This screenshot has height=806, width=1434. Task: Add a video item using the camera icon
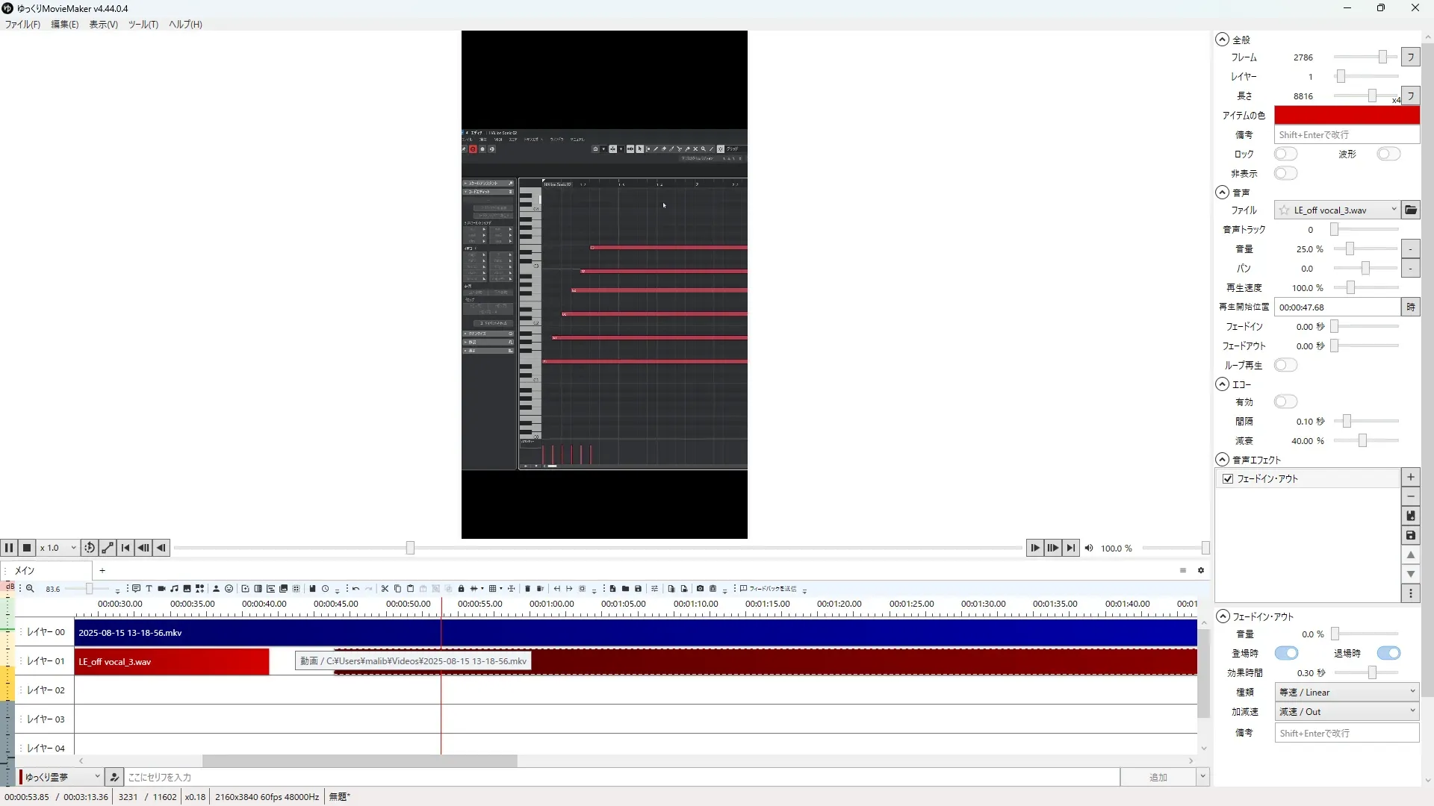pyautogui.click(x=161, y=589)
